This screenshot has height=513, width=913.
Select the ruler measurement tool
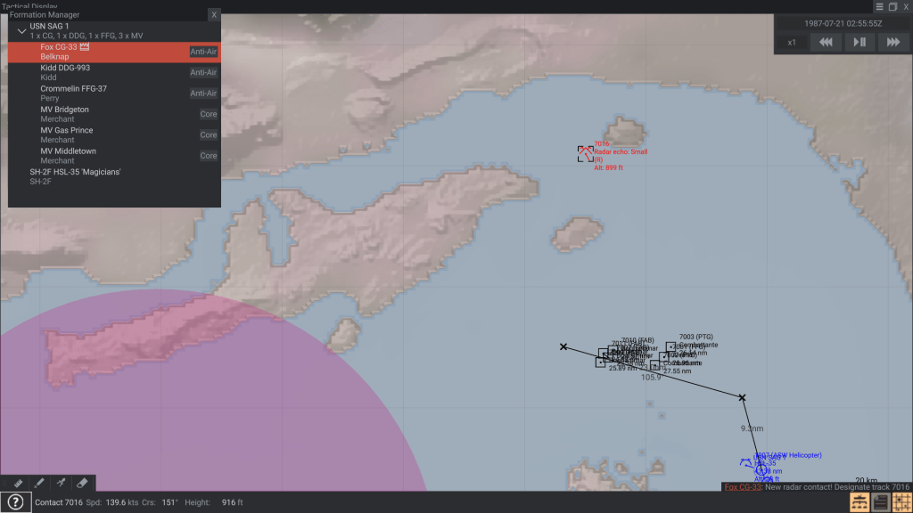click(x=18, y=483)
